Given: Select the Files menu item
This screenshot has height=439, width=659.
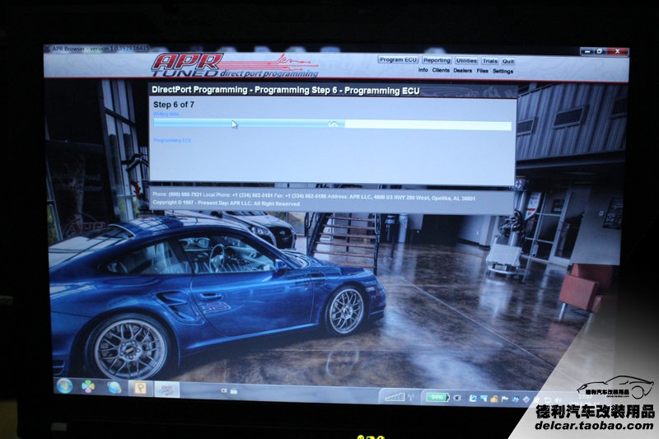Looking at the screenshot, I should 482,71.
